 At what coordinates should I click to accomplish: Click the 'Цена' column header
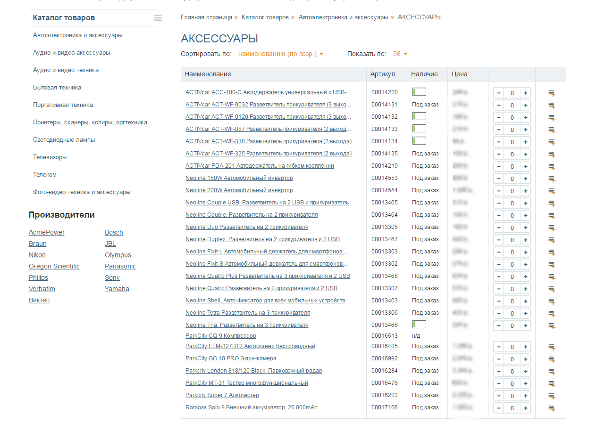pos(460,74)
